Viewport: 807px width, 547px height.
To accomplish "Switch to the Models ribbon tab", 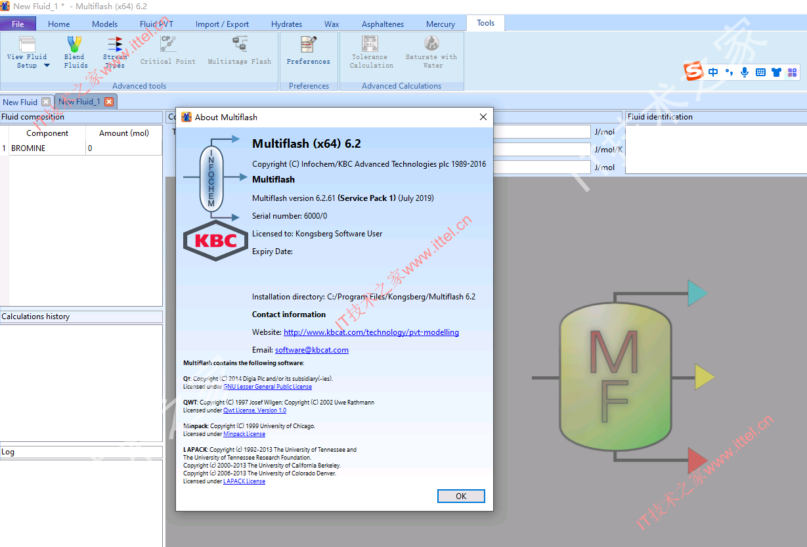I will pyautogui.click(x=105, y=24).
